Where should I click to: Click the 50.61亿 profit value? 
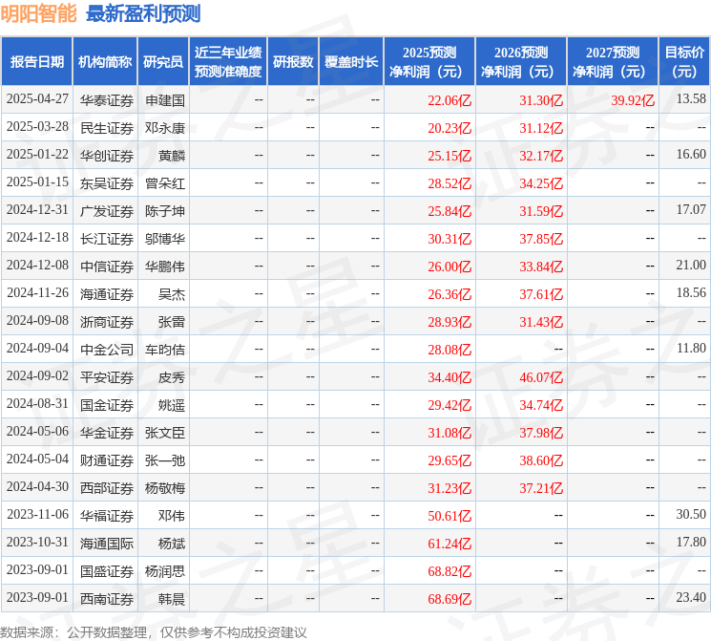[450, 516]
